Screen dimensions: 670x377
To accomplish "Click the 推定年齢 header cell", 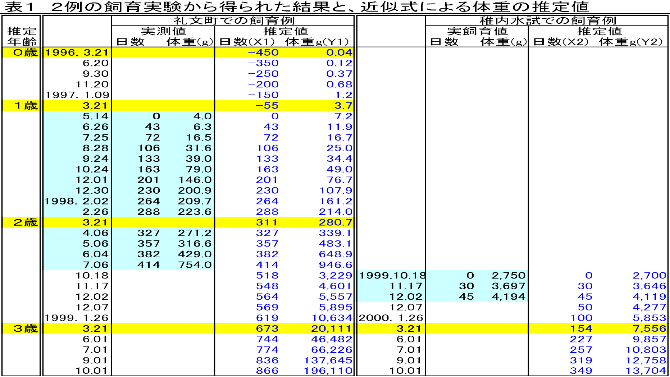I will 22,36.
